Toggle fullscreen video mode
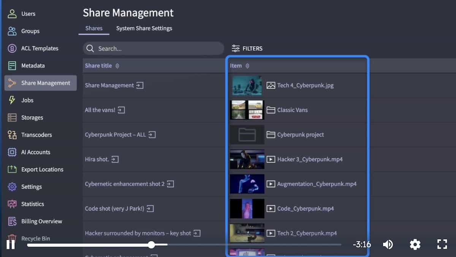 [x=442, y=244]
